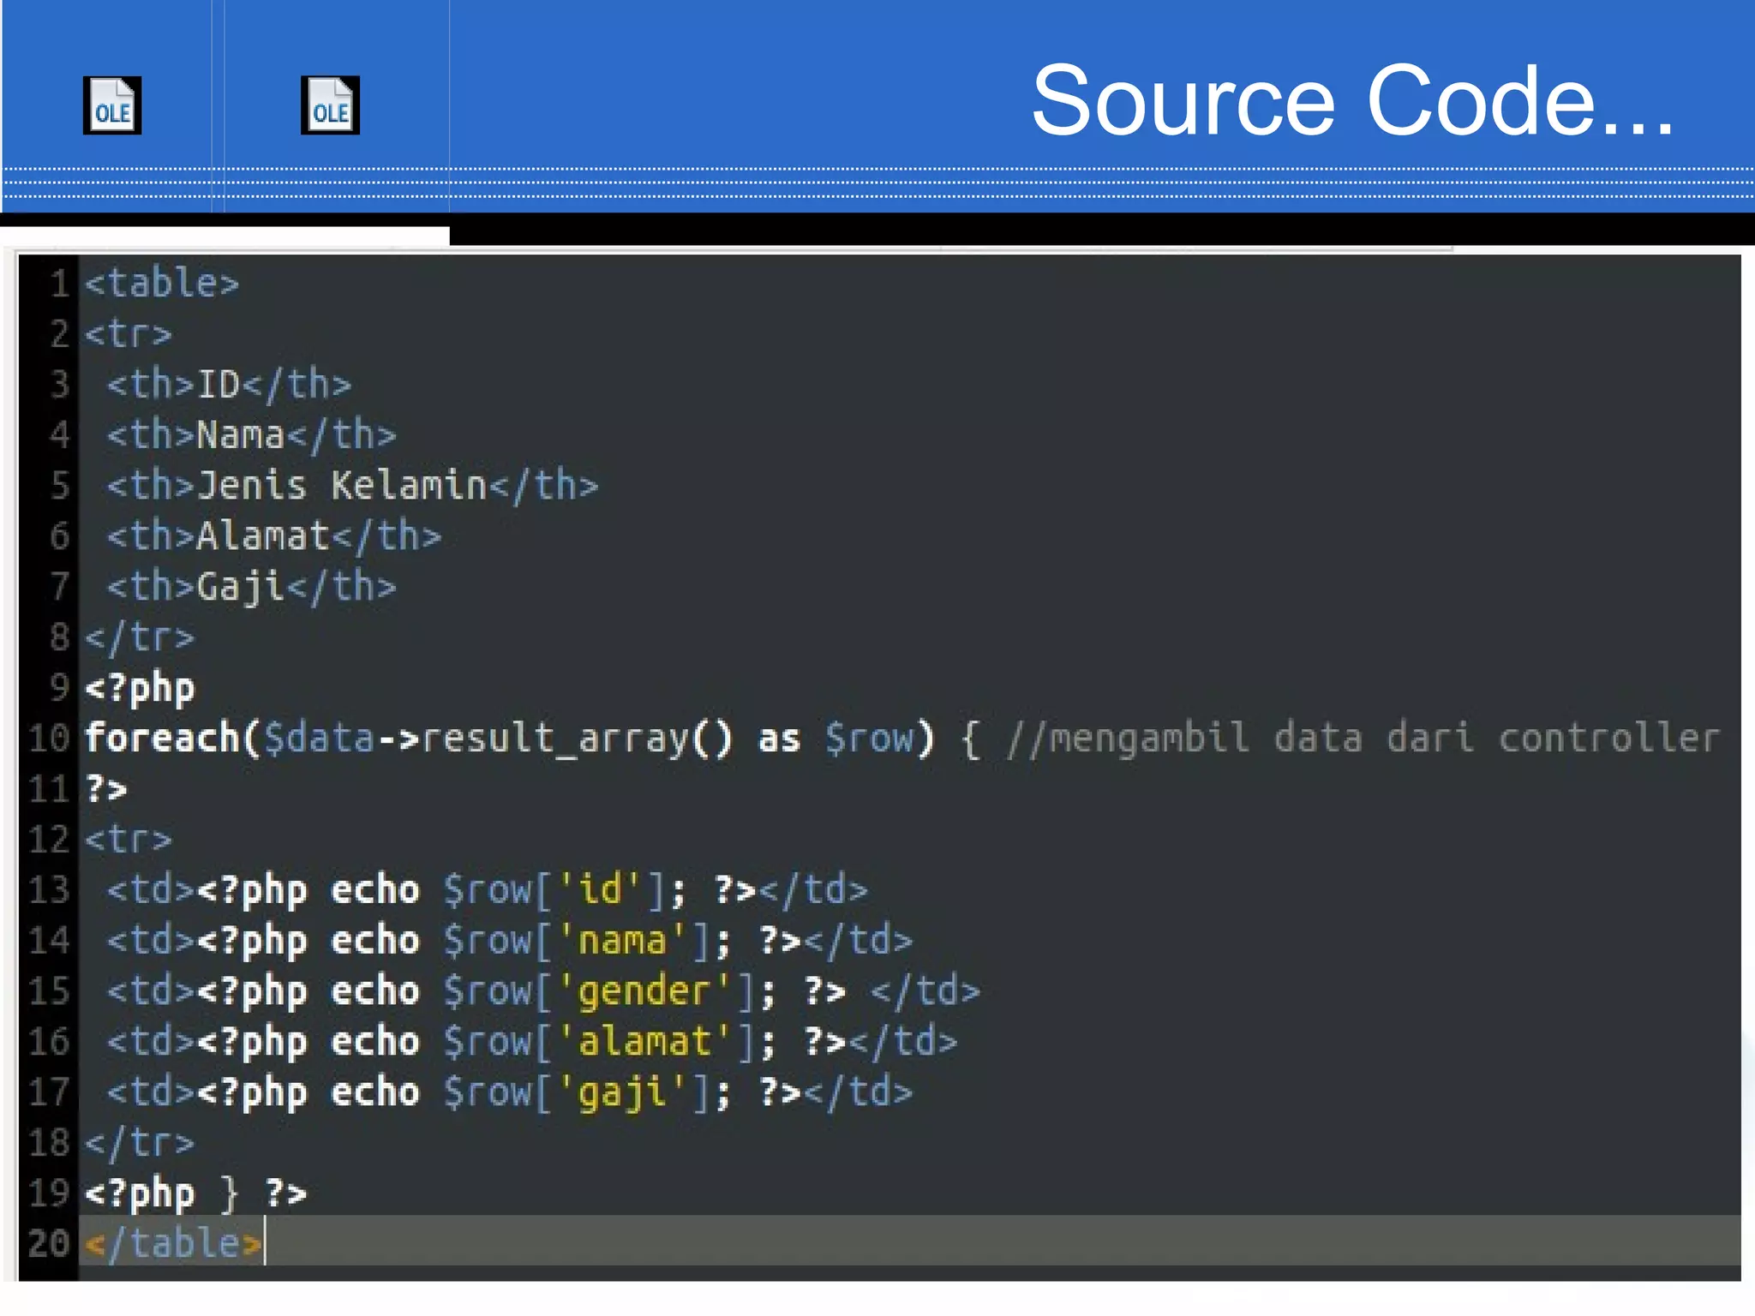This screenshot has height=1316, width=1755.
Task: Click the '<?php } ?>' line 19
Action: tap(195, 1194)
